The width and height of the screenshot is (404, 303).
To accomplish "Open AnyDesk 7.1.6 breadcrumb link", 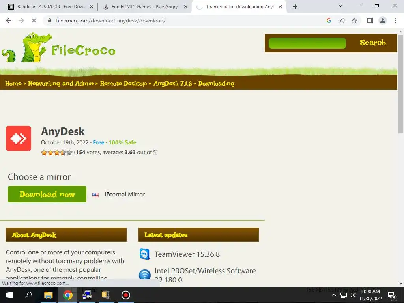I will (x=173, y=84).
